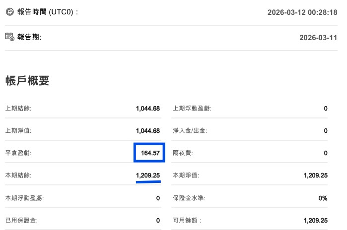Viewport: 347px width, 230px height.
Task: Click the calendar icon beside 報告期
Action: (x=9, y=37)
